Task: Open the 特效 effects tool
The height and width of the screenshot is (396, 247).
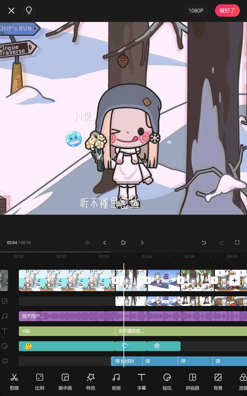Action: coord(91,381)
